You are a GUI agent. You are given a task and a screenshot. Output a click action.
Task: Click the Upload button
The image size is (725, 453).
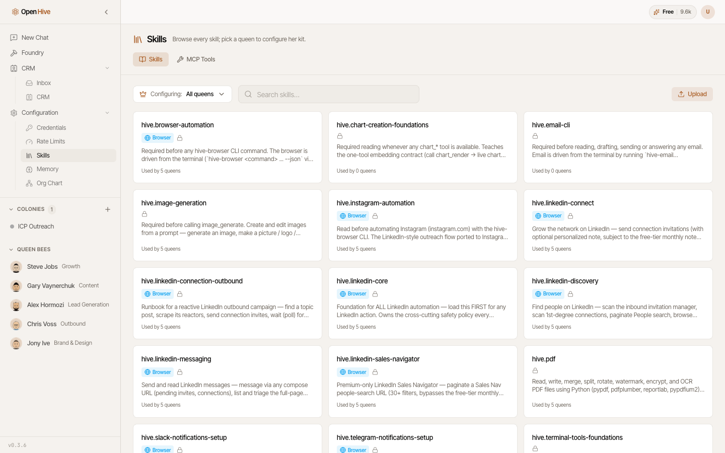[x=692, y=94]
